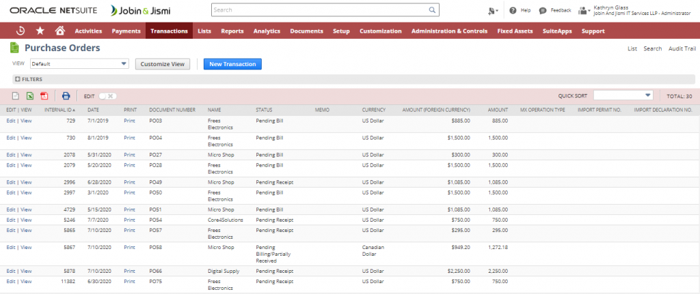Go to the Home dashboard icon
Image resolution: width=700 pixels, height=294 pixels.
59,31
